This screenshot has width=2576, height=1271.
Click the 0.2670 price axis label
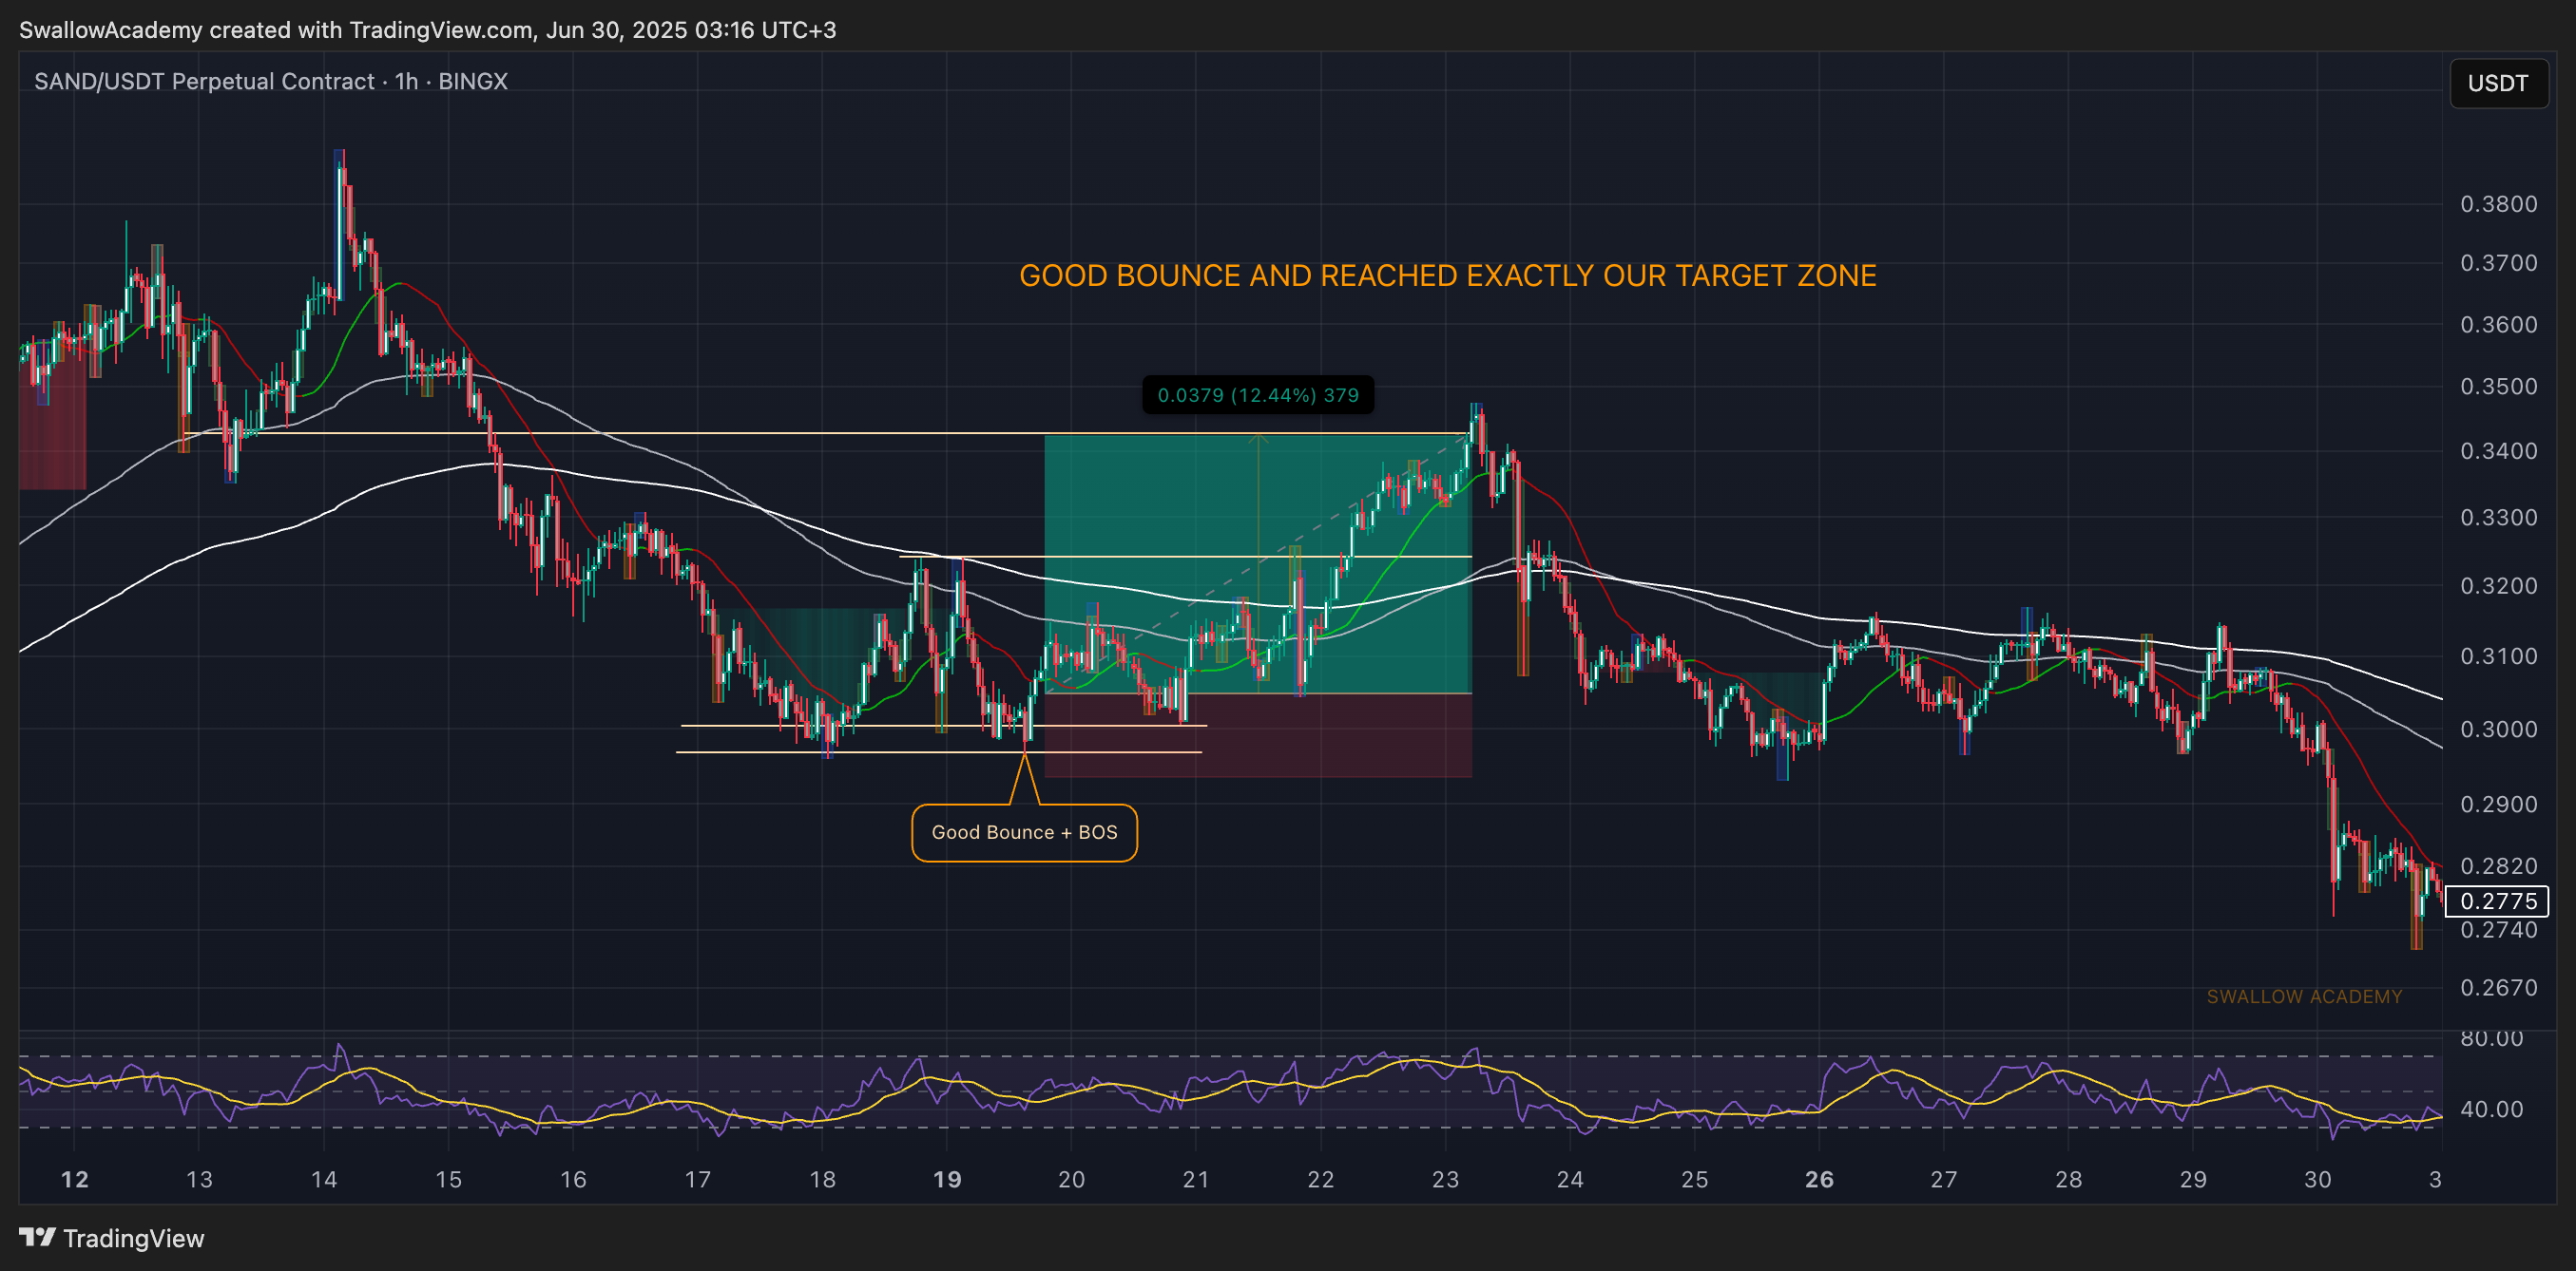click(x=2498, y=987)
